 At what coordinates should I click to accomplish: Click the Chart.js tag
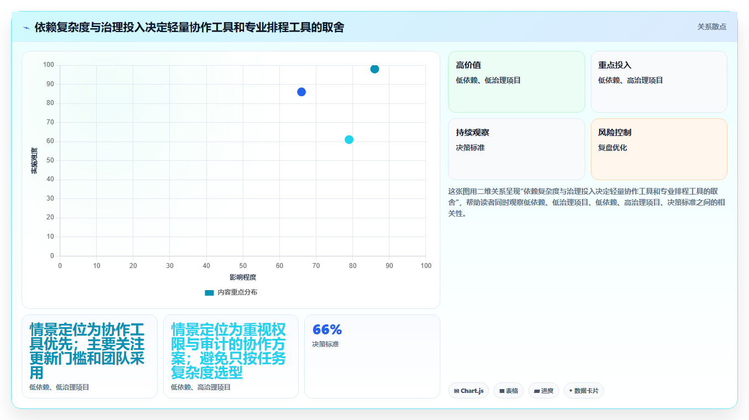click(x=469, y=391)
